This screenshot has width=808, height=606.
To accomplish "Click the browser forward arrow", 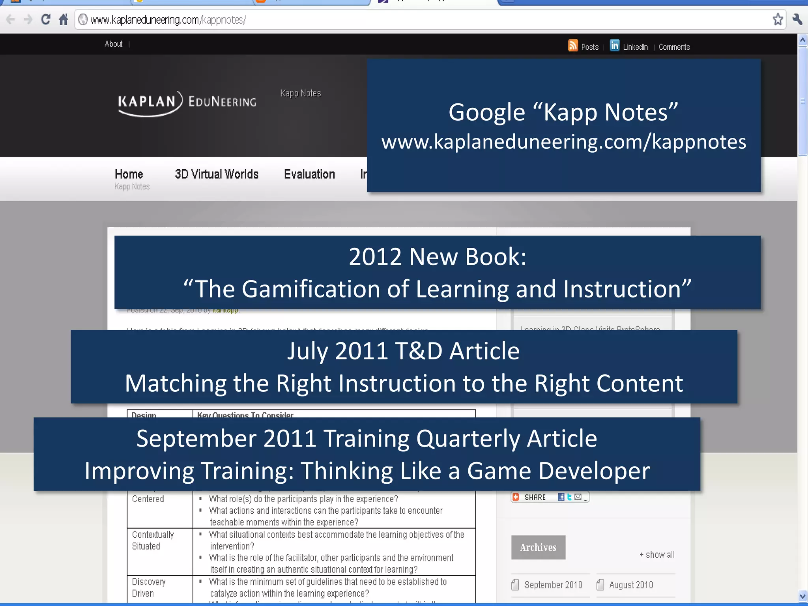I will 28,19.
